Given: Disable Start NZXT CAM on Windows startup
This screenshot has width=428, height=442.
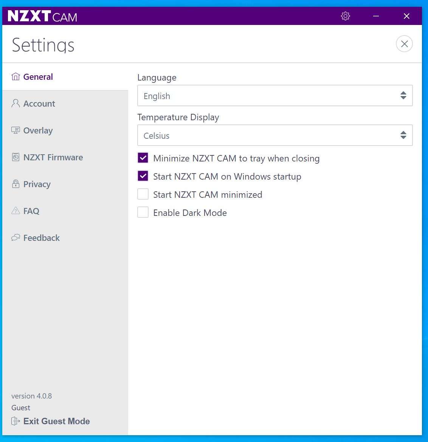Looking at the screenshot, I should tap(143, 176).
